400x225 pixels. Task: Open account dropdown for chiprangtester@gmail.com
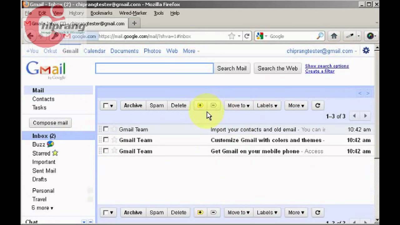322,51
